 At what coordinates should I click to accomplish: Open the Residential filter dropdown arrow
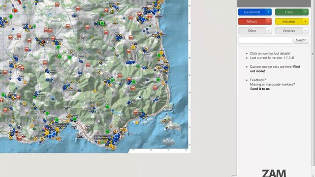tap(269, 12)
